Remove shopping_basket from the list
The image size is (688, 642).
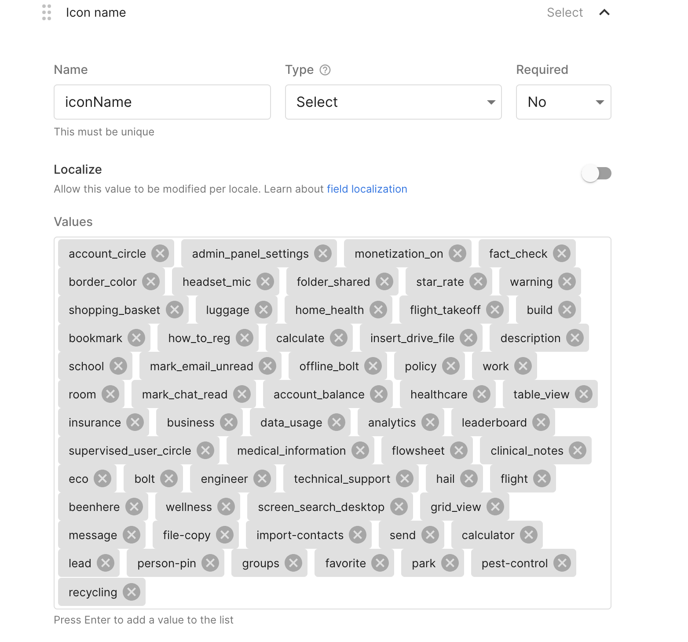pos(175,310)
